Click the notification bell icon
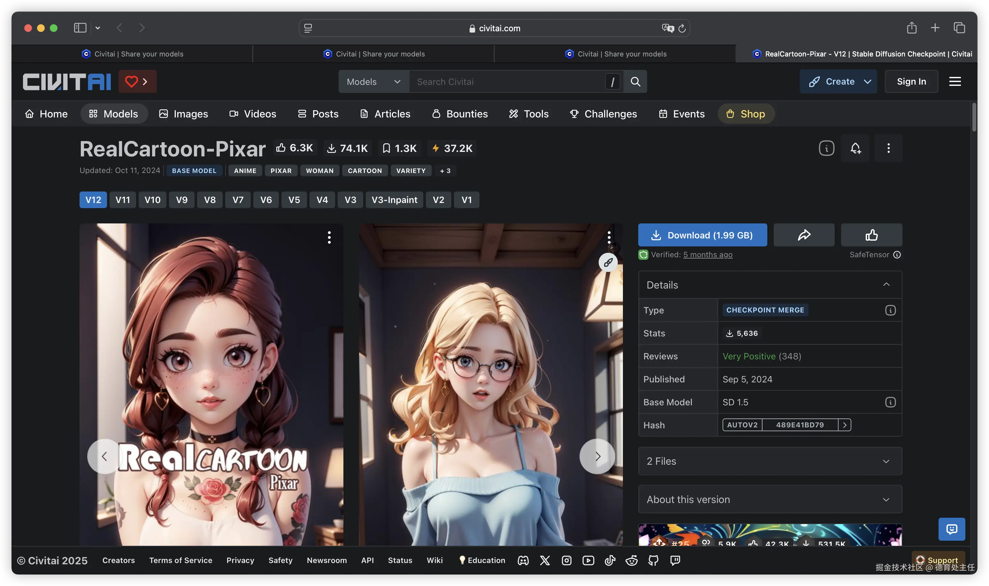The width and height of the screenshot is (989, 586). tap(855, 148)
